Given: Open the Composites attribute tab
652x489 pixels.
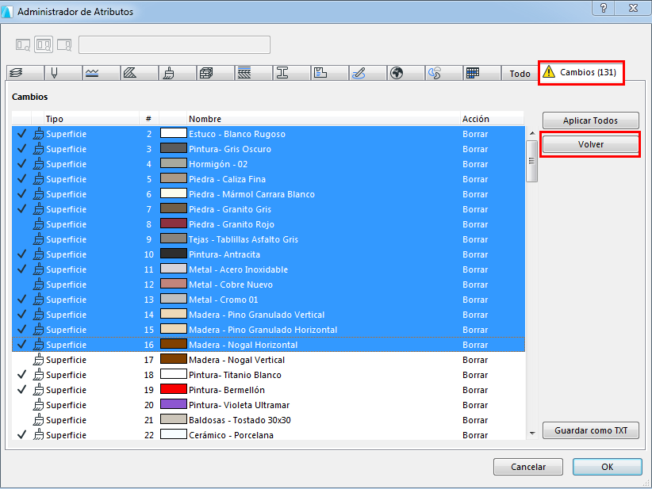Looking at the screenshot, I should pos(253,73).
